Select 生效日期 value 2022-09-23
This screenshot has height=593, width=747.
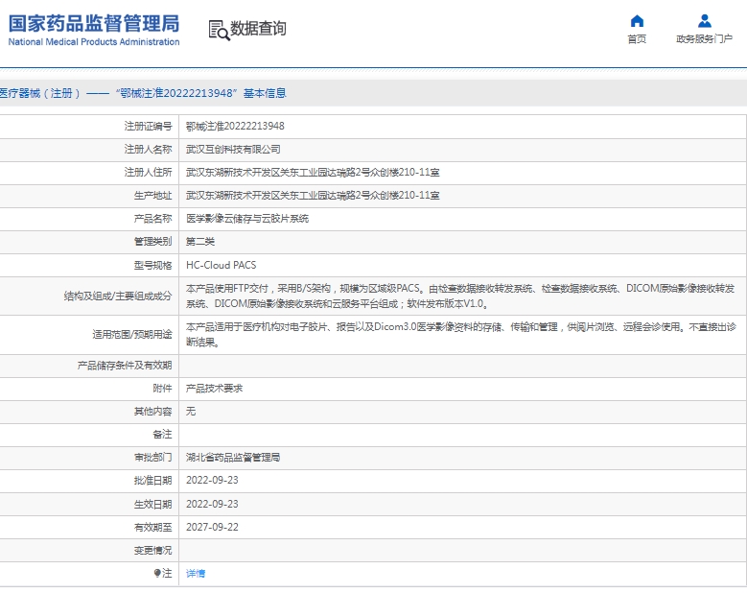(212, 505)
